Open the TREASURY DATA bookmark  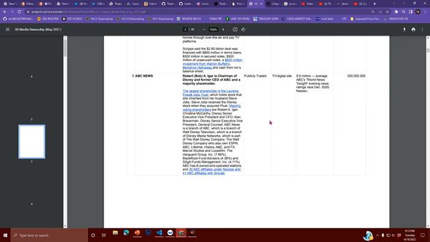(266, 19)
